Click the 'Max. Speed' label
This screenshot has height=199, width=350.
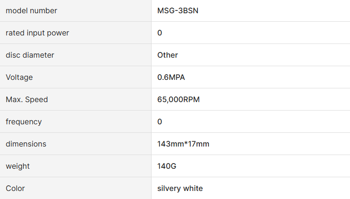pyautogui.click(x=27, y=99)
